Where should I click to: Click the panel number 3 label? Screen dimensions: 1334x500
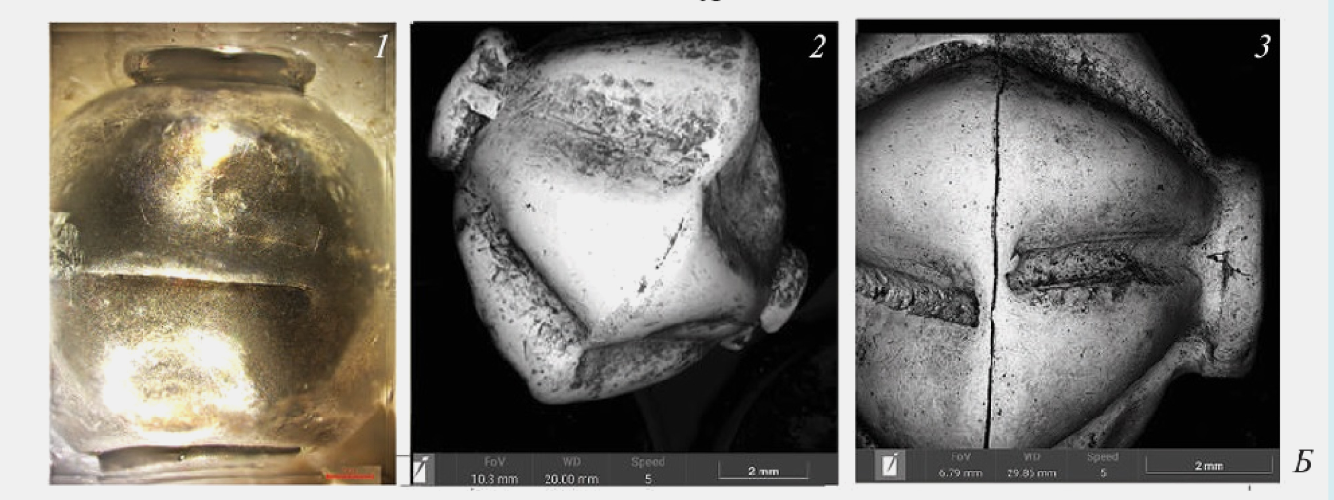point(1261,46)
